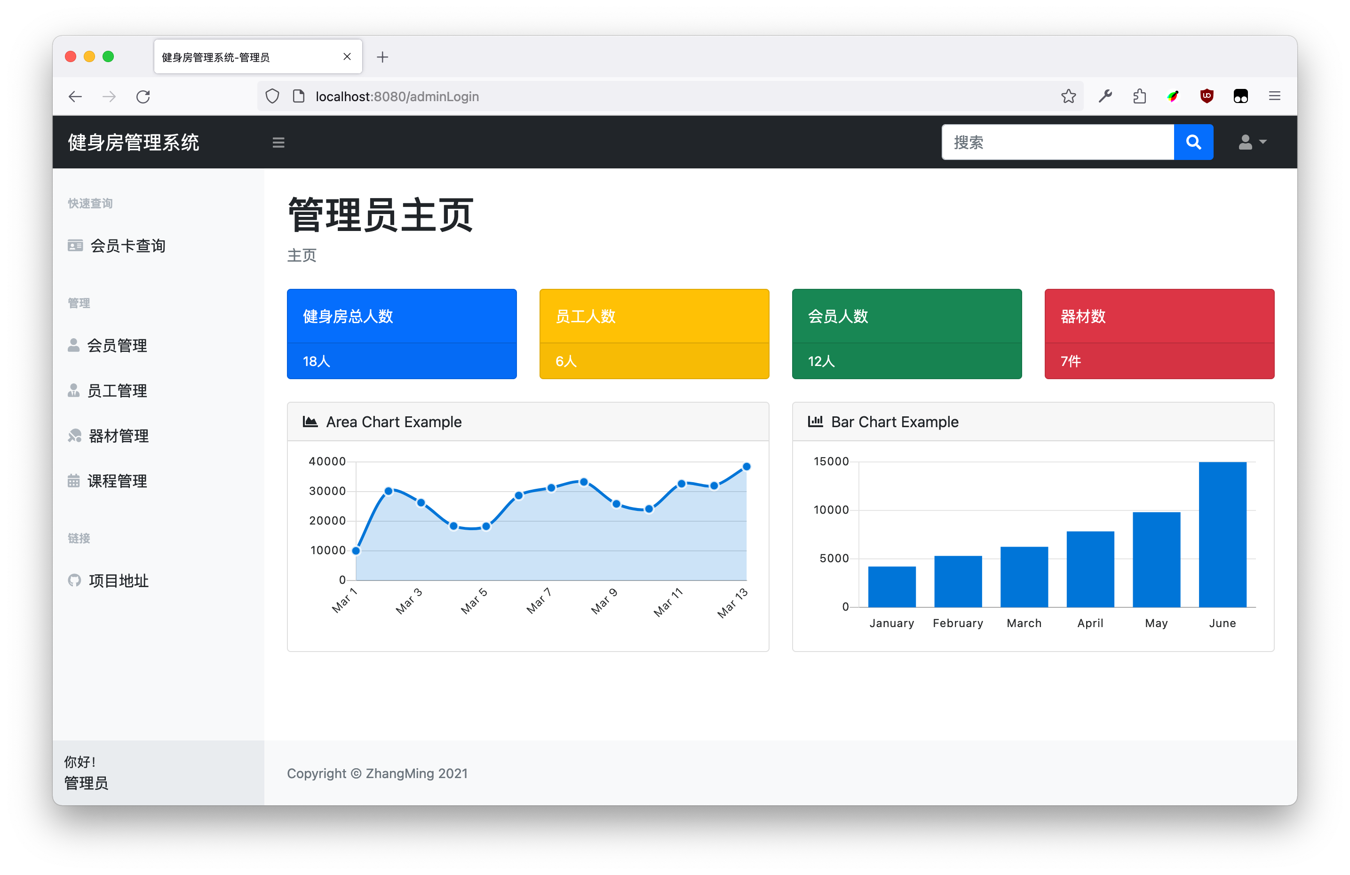
Task: Click the 课程管理 calendar icon
Action: click(74, 481)
